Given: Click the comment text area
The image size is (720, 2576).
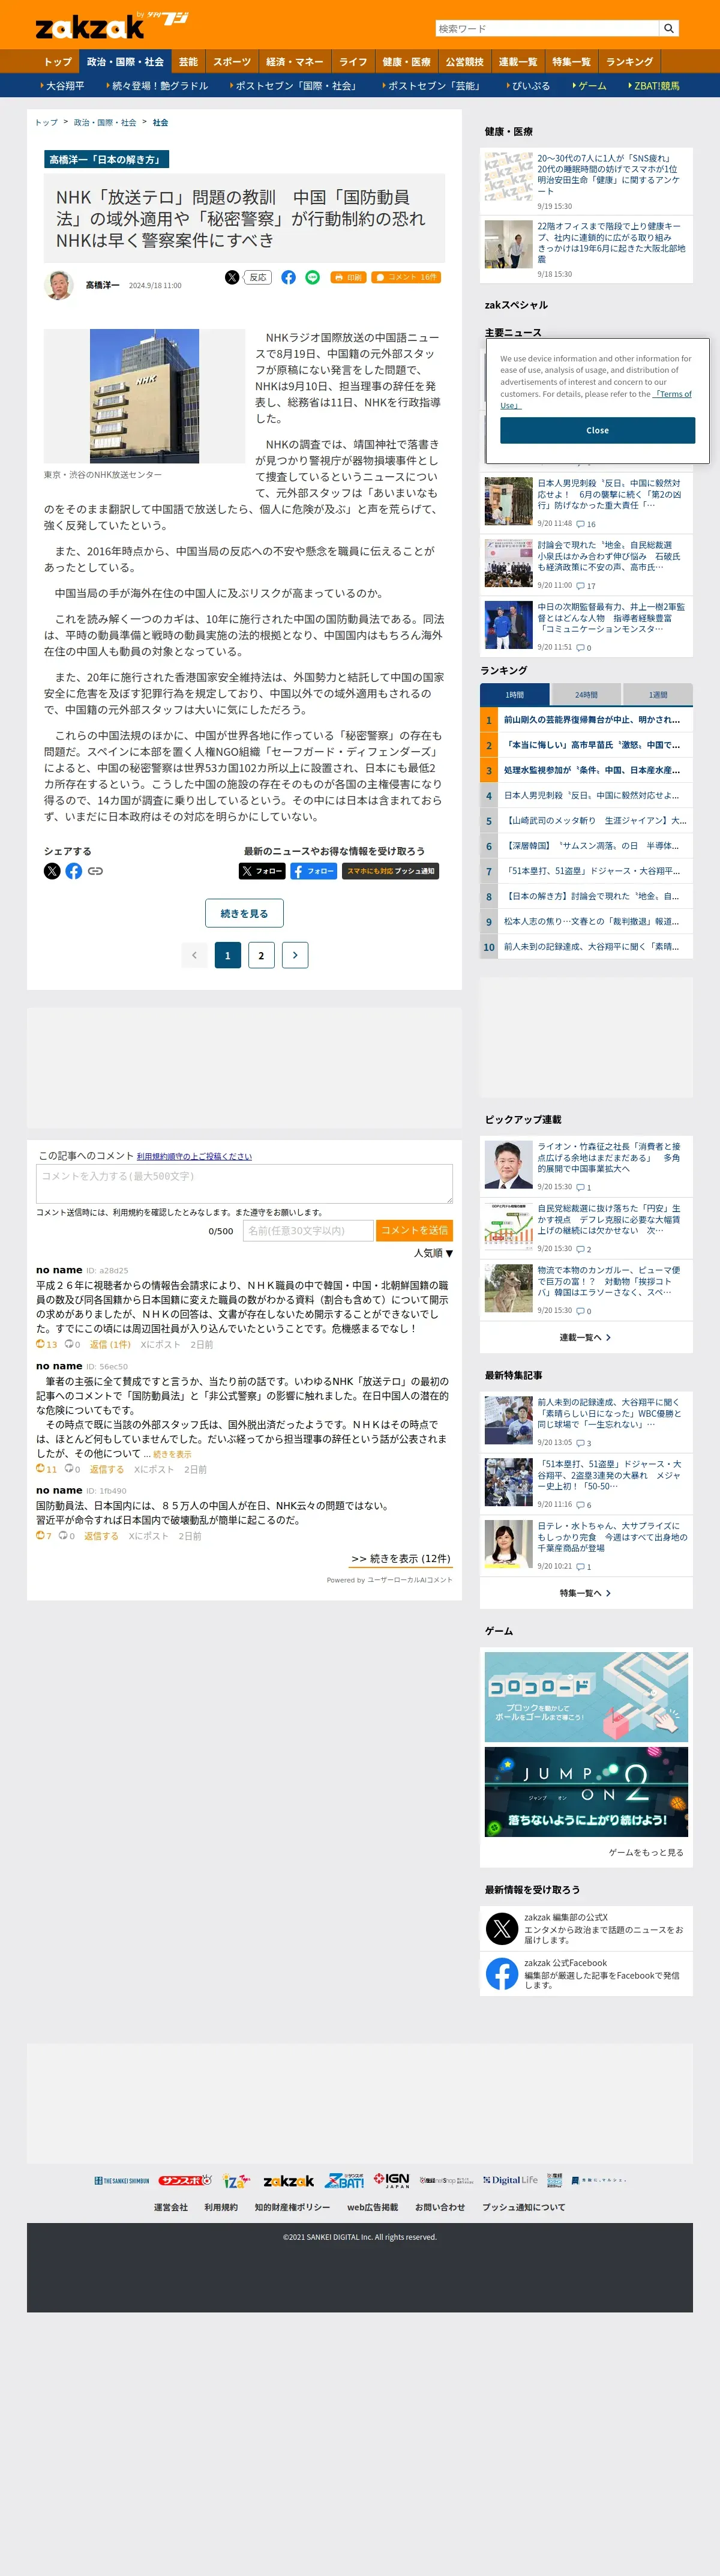Looking at the screenshot, I should pyautogui.click(x=244, y=1184).
